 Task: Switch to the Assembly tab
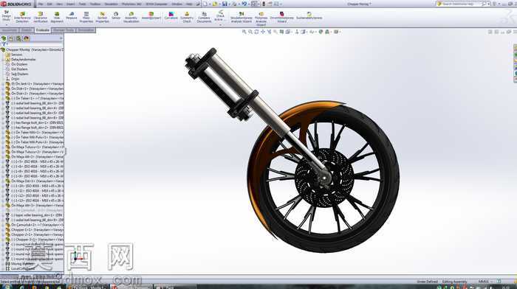pos(9,30)
